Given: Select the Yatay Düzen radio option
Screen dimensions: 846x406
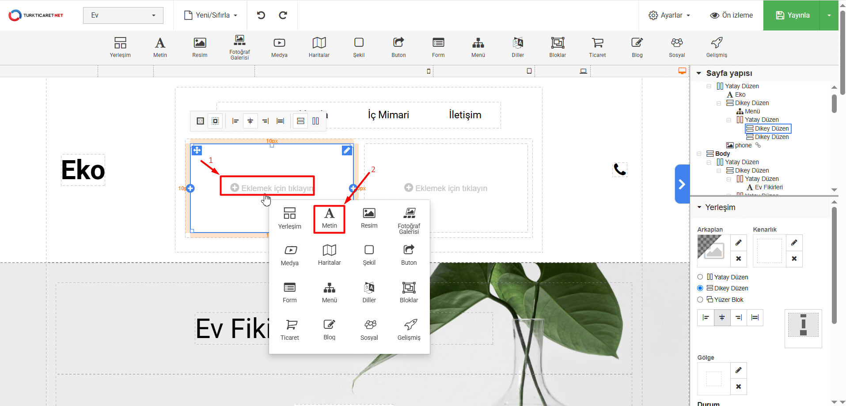Looking at the screenshot, I should pos(700,277).
